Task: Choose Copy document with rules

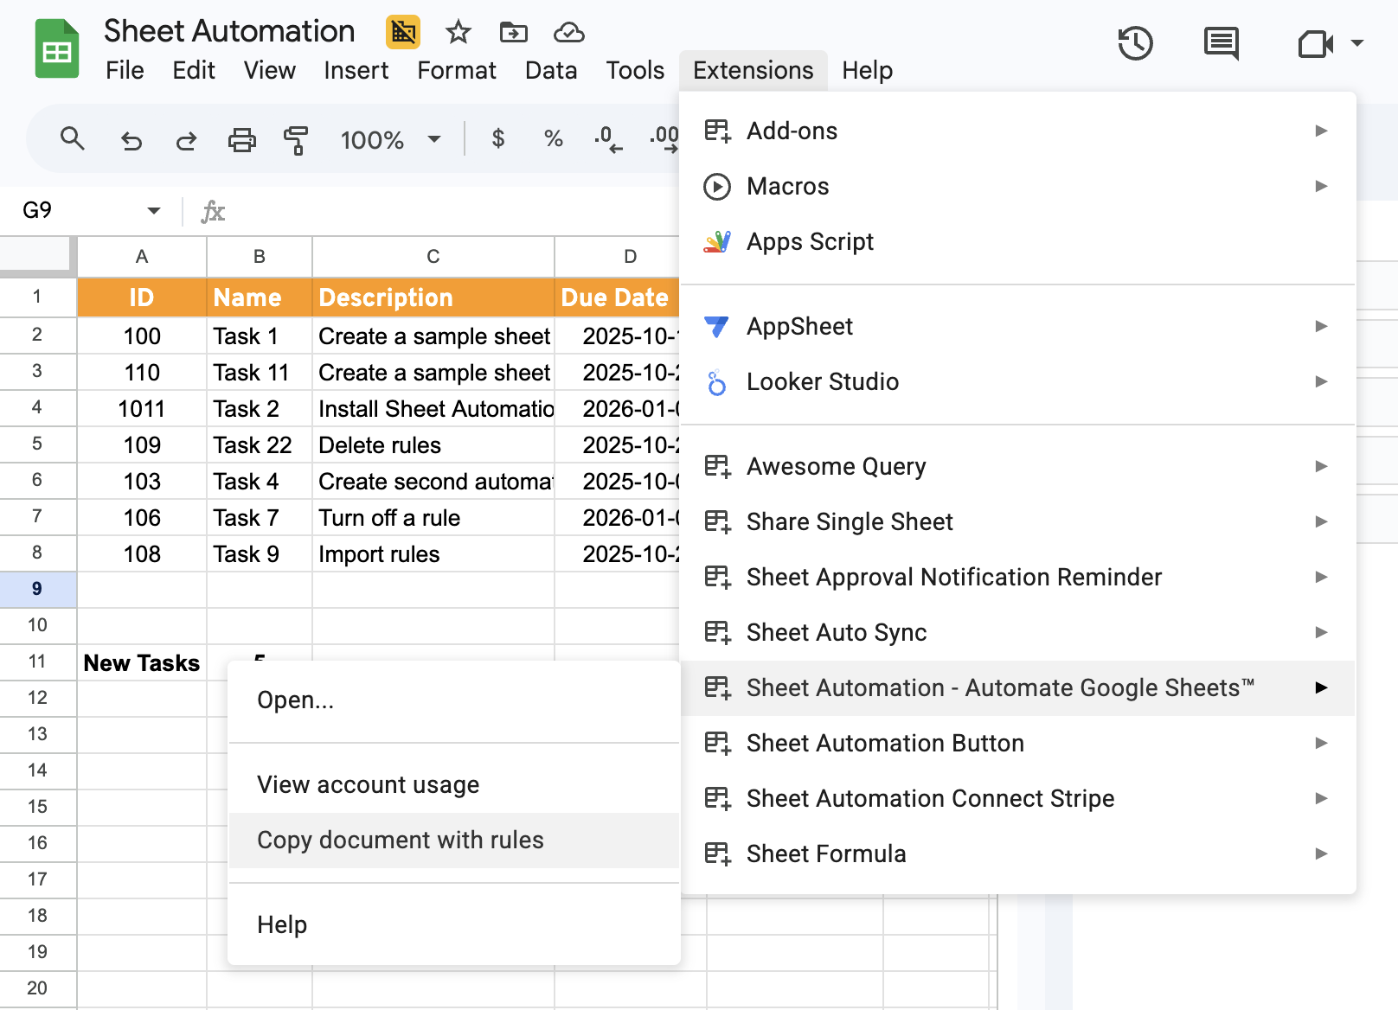Action: 401,840
